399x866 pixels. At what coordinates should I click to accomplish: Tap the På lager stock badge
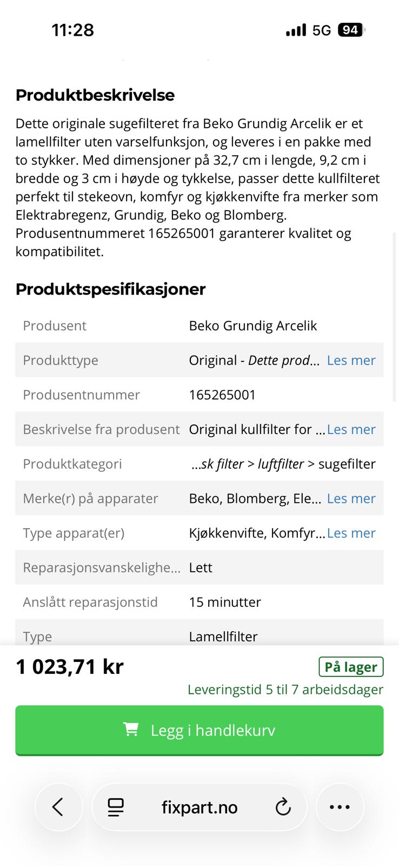pos(351,667)
